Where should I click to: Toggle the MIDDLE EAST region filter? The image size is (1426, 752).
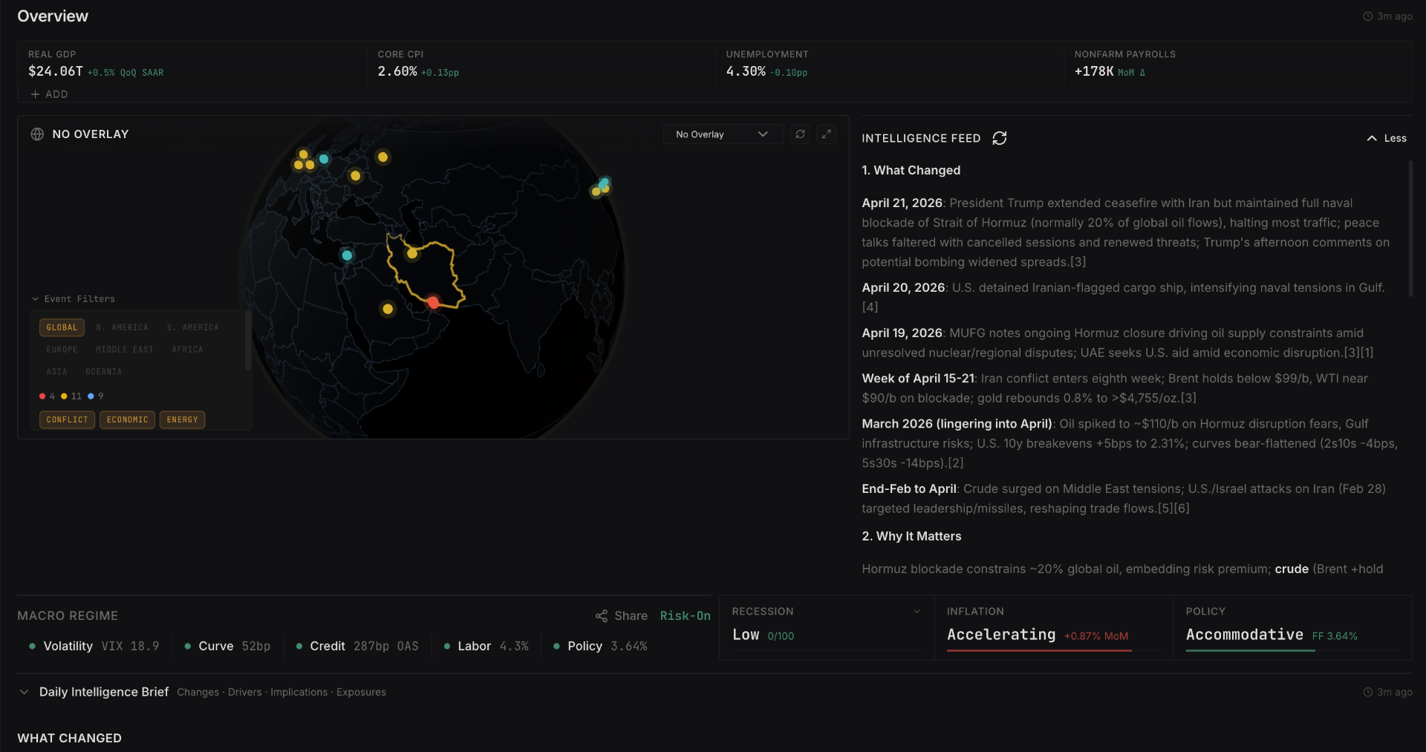pyautogui.click(x=125, y=350)
